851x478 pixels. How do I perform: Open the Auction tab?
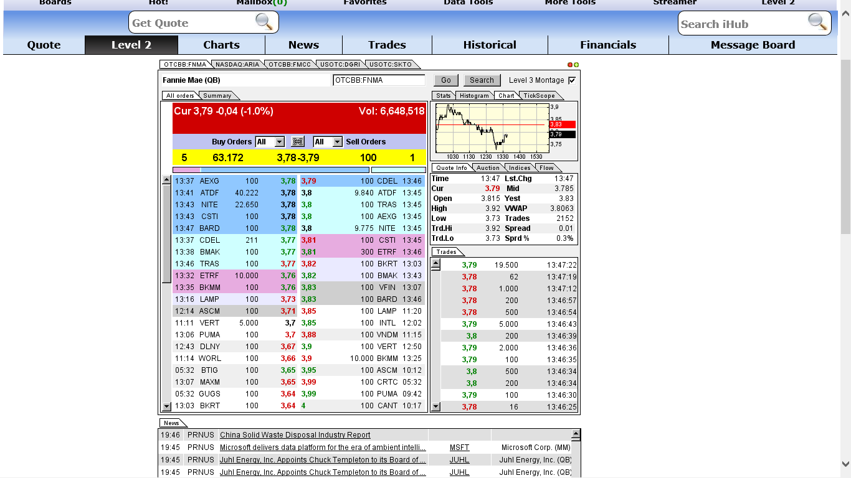coord(488,168)
